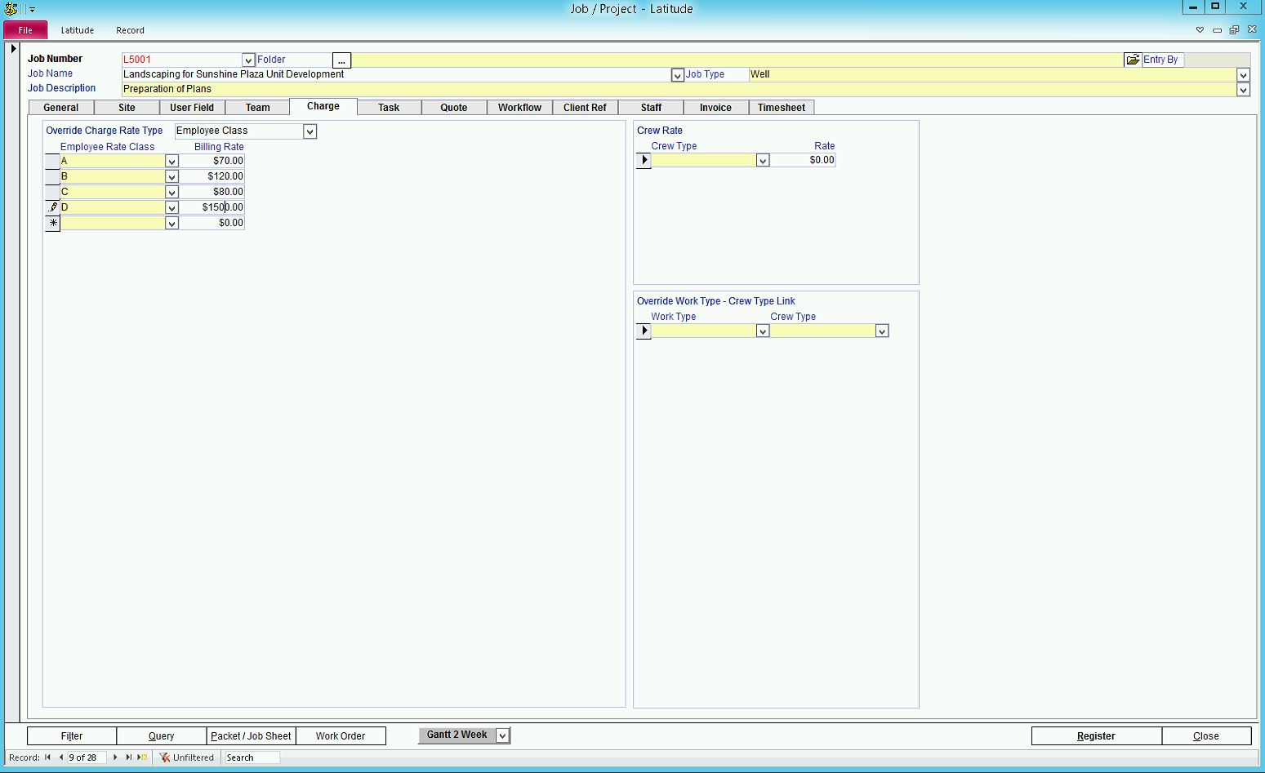Create a new blank record
1265x773 pixels.
pyautogui.click(x=143, y=757)
